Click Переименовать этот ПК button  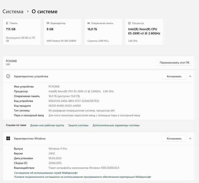[175, 62]
